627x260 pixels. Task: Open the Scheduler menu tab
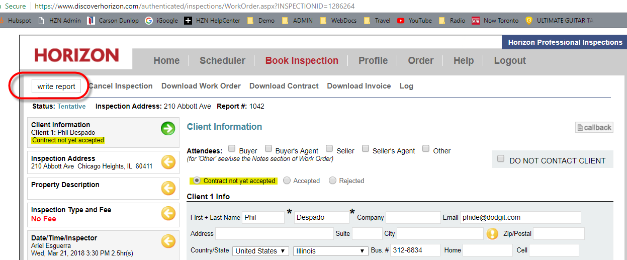[222, 60]
